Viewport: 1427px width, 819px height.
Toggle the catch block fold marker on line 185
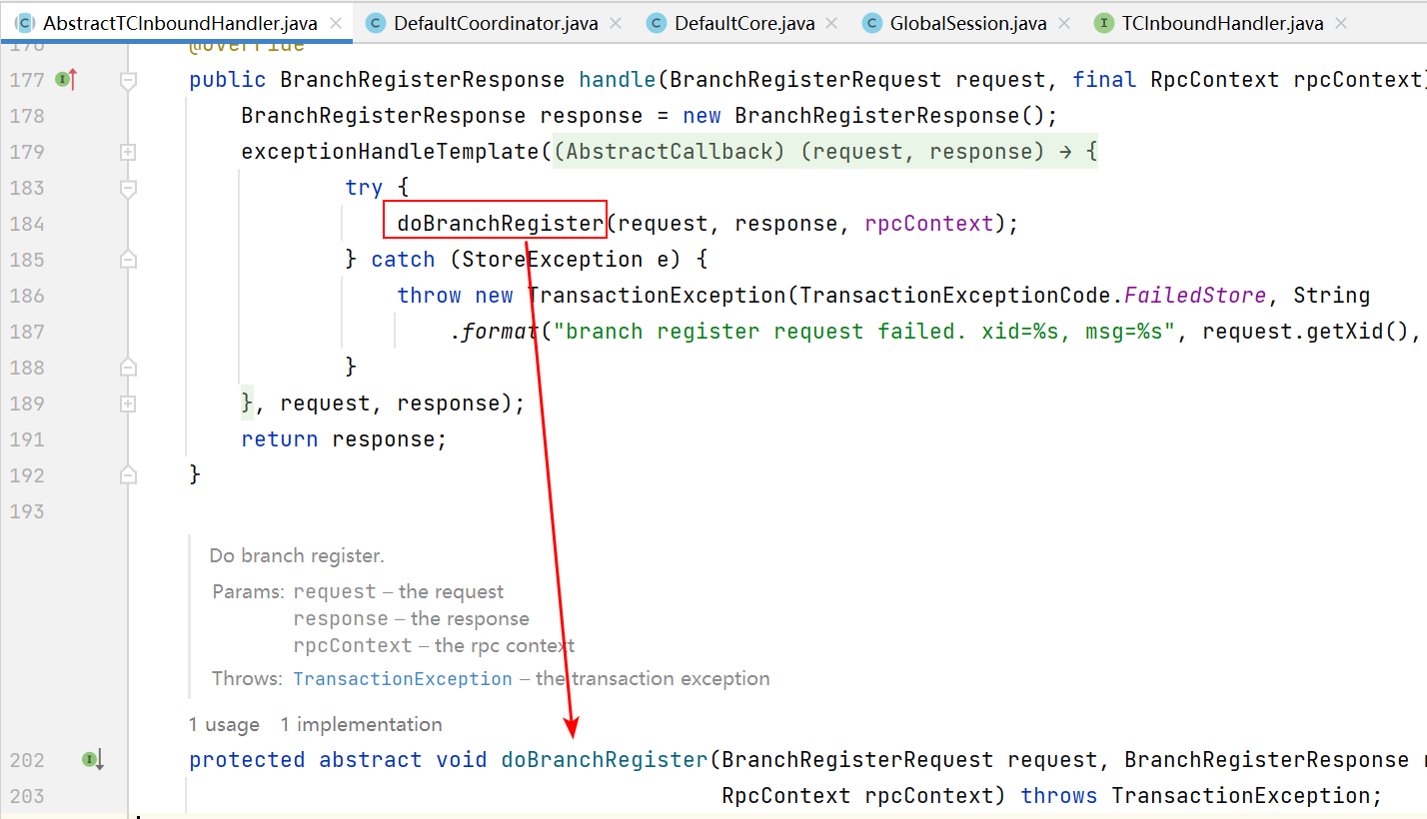(x=128, y=260)
